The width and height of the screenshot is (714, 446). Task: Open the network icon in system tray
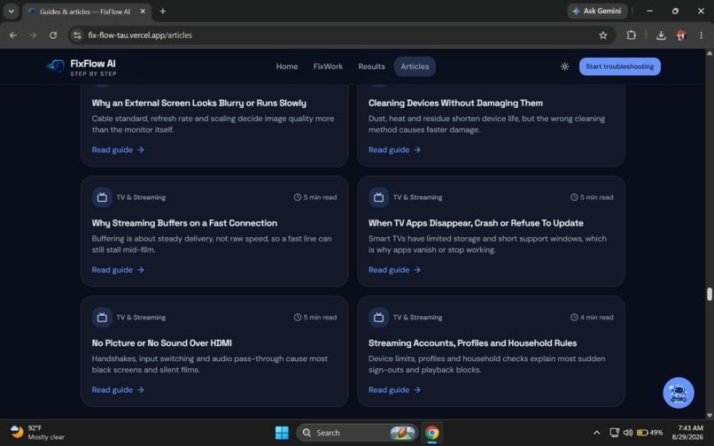[614, 433]
